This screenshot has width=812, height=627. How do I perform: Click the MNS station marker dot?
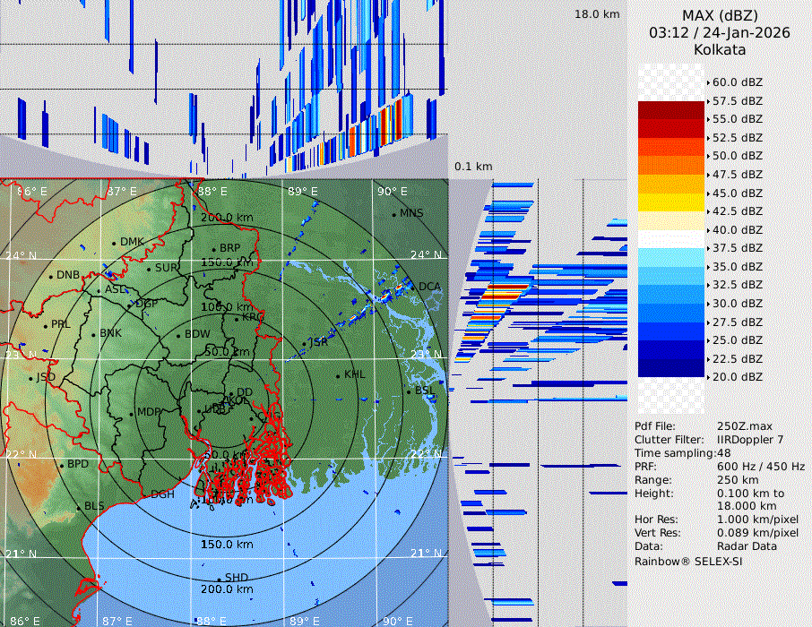pos(393,214)
